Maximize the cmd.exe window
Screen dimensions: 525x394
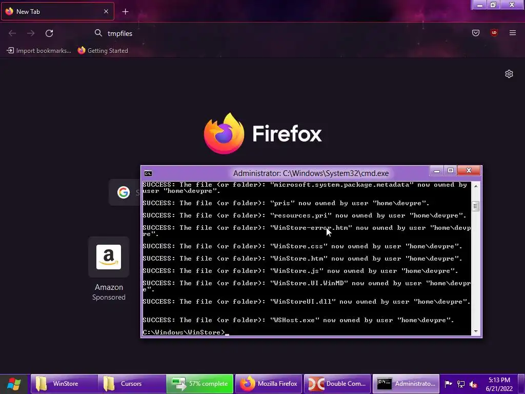click(x=451, y=171)
